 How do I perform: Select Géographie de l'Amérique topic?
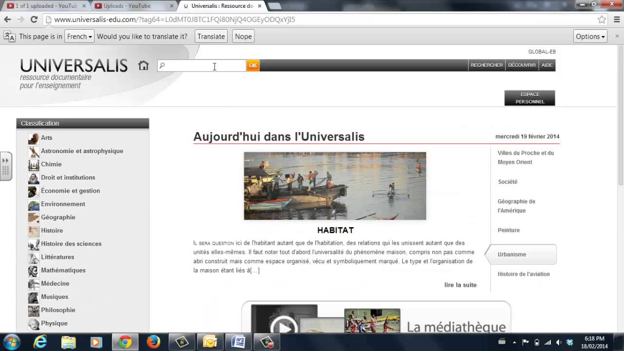[516, 206]
